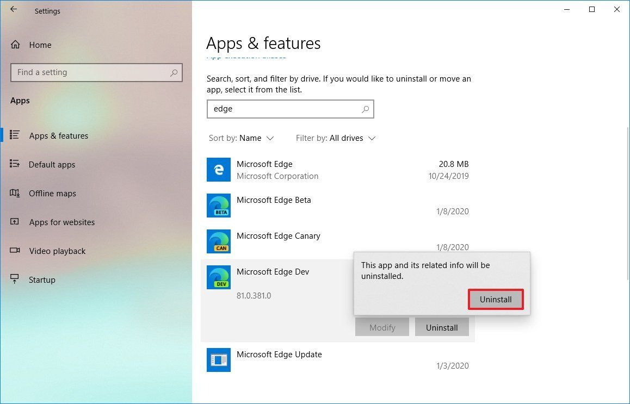Maximize the Settings window
The height and width of the screenshot is (404, 630).
pyautogui.click(x=592, y=9)
